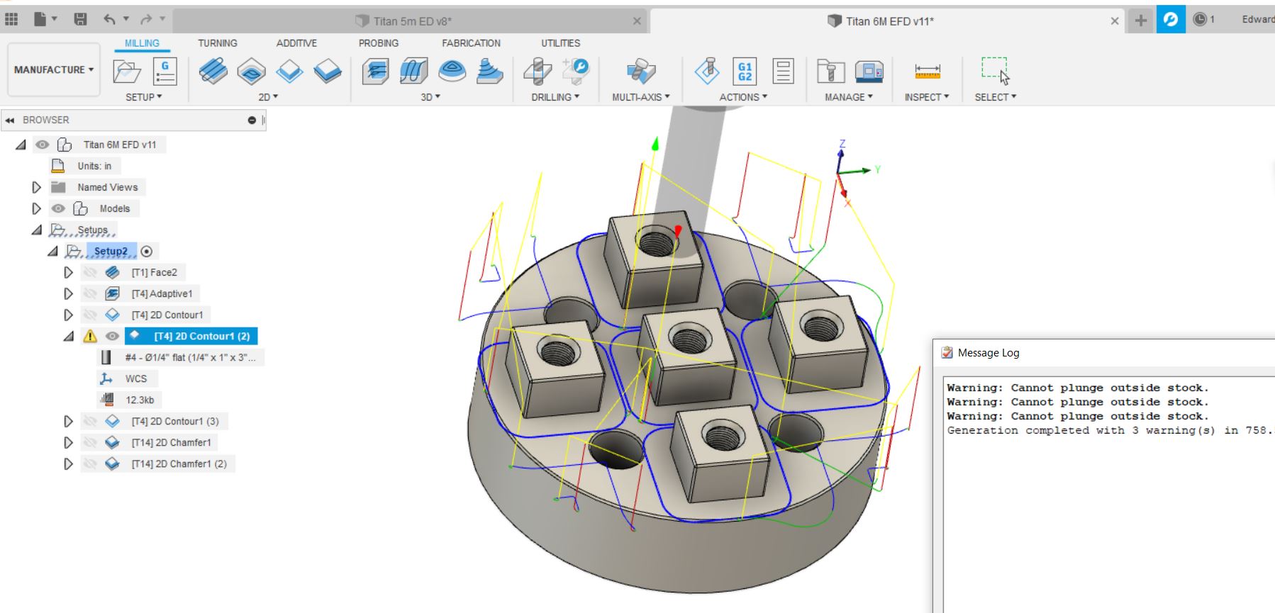The image size is (1275, 613).
Task: Click the Units: in entry
Action: [94, 167]
